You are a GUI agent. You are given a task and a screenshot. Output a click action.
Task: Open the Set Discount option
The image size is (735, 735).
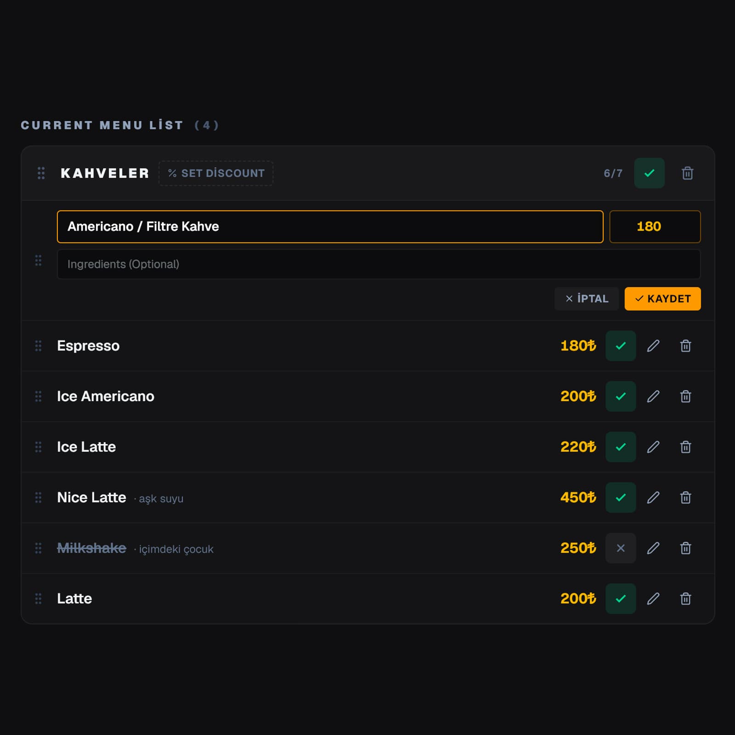point(216,173)
